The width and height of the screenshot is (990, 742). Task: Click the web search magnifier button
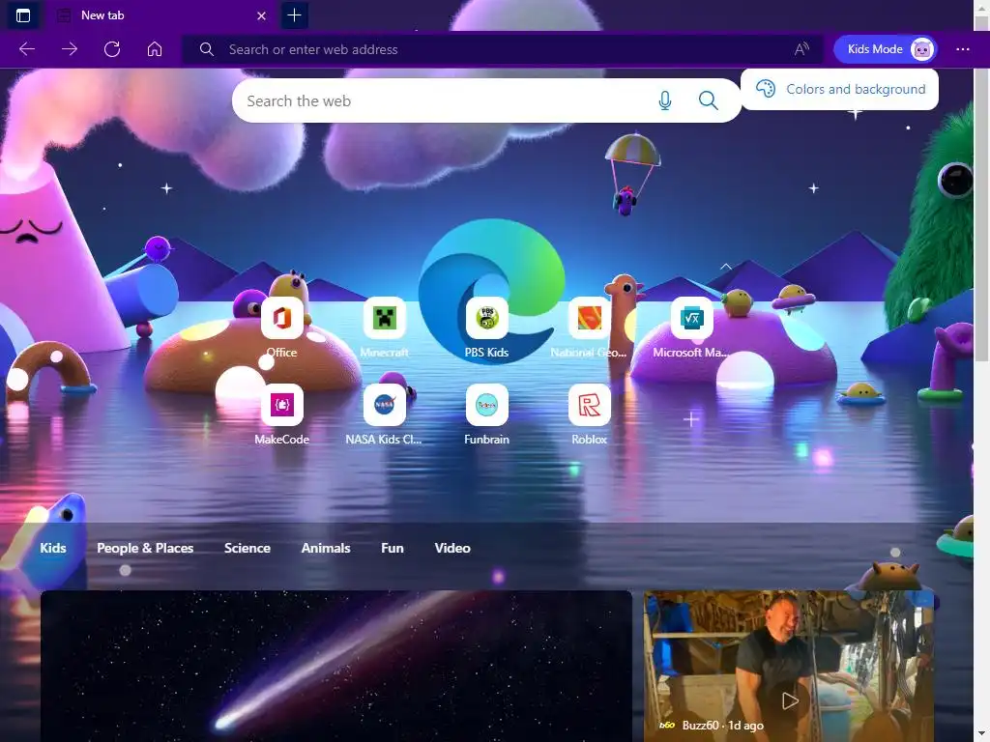click(x=708, y=100)
